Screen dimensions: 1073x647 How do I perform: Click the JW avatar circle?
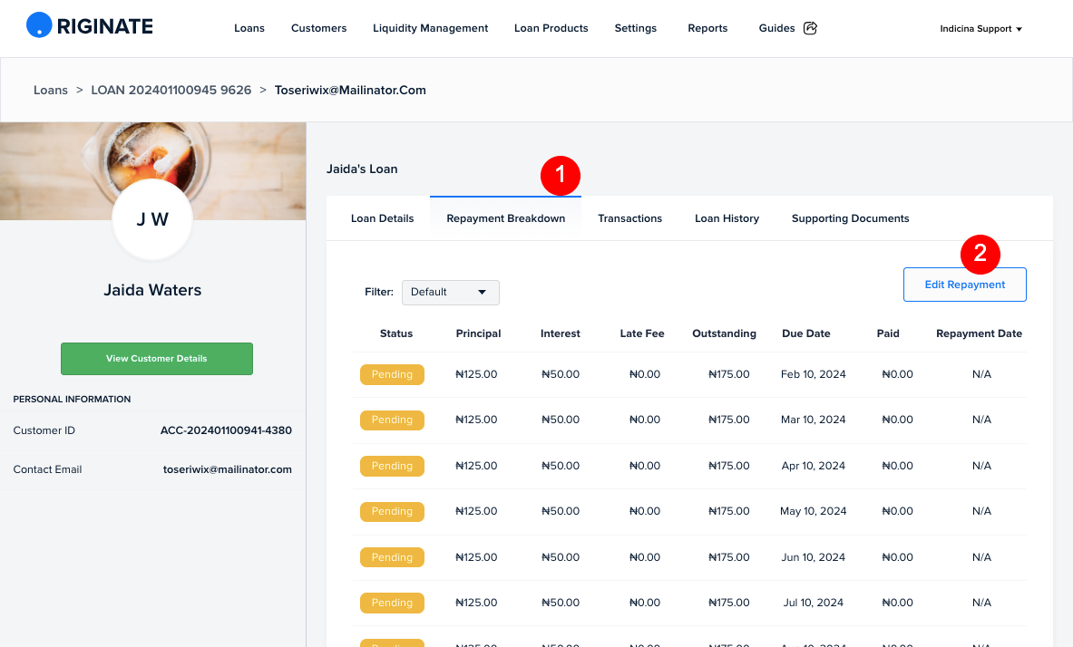click(151, 219)
